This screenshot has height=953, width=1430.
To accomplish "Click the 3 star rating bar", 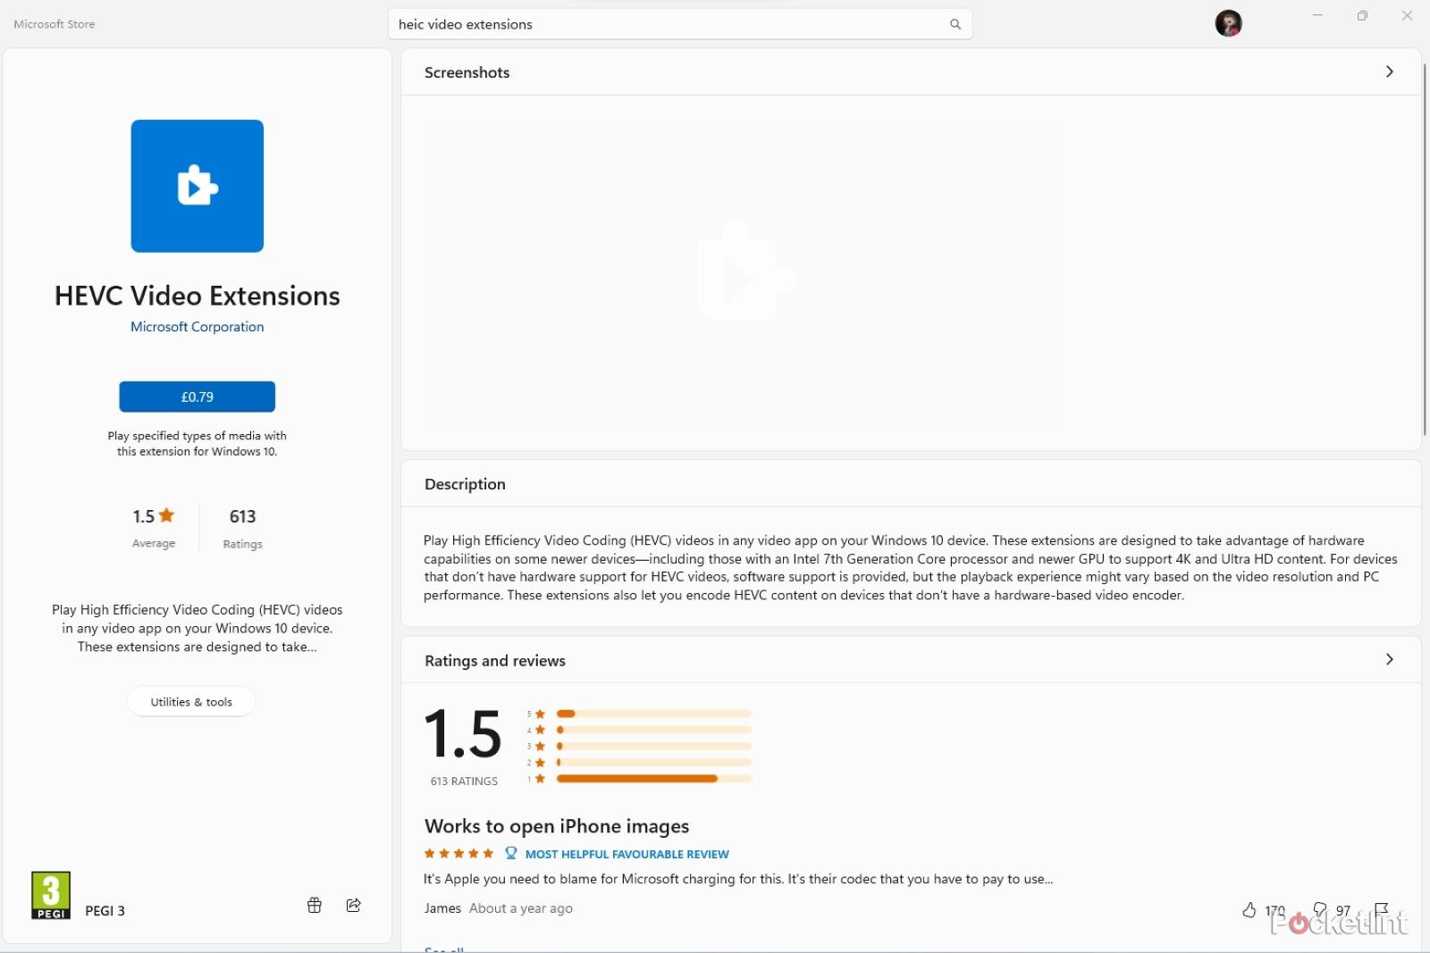I will [653, 746].
